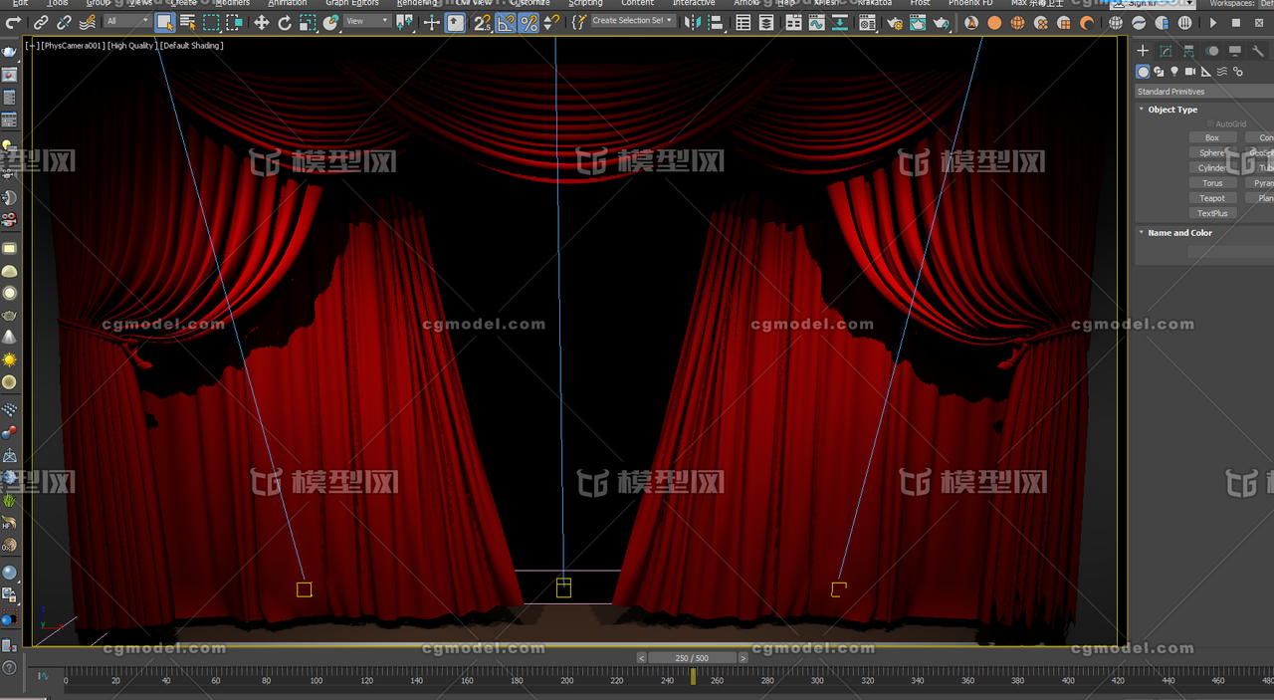Toggle Window/Crossing selection mode
Viewport: 1274px width, 700px height.
tap(235, 22)
